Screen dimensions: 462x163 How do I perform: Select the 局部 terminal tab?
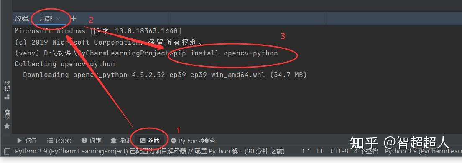coord(46,19)
